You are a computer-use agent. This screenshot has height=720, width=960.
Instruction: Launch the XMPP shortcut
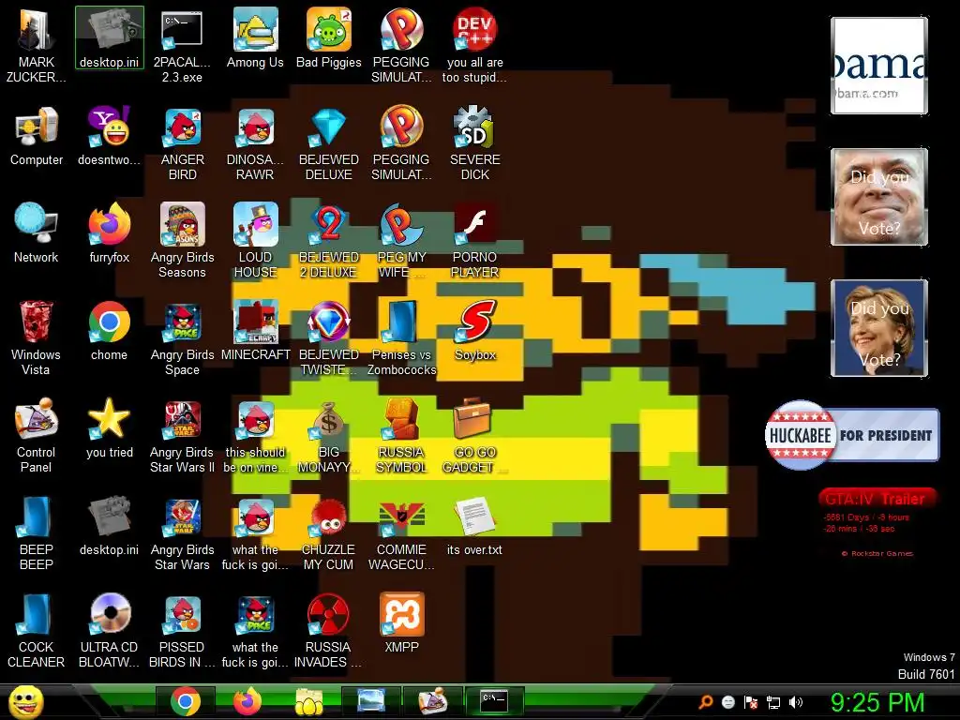click(x=401, y=623)
